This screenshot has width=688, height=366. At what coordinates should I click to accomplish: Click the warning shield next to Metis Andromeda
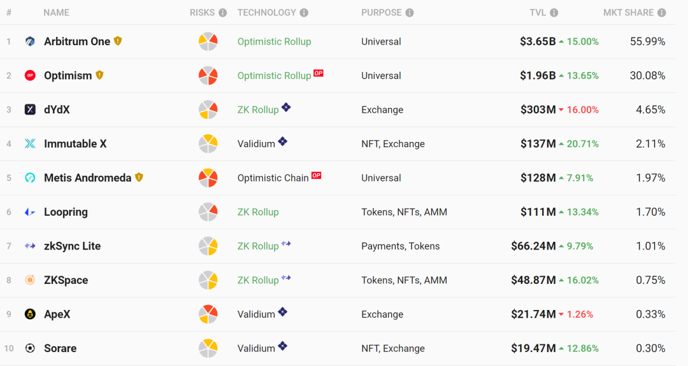coord(139,178)
